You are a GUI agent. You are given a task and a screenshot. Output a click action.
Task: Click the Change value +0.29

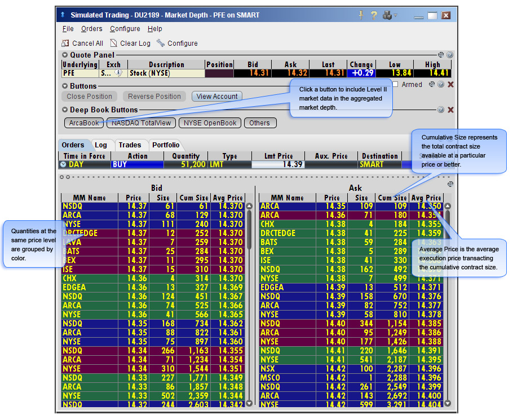(361, 73)
